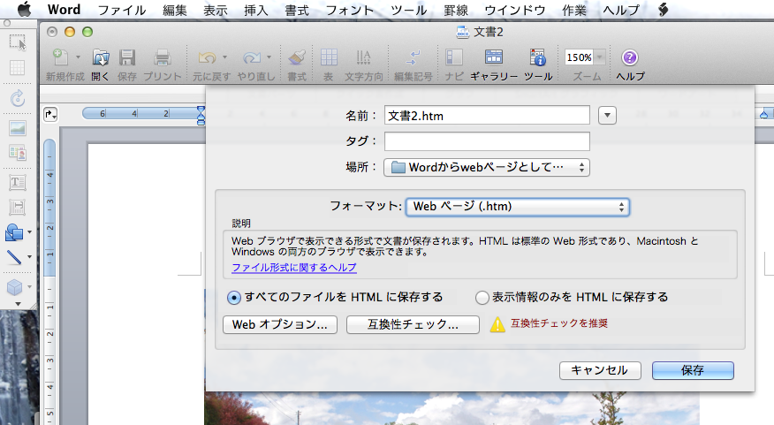774x425 pixels.
Task: Select 表示情報のみを HTML に保存する radio button
Action: point(482,298)
